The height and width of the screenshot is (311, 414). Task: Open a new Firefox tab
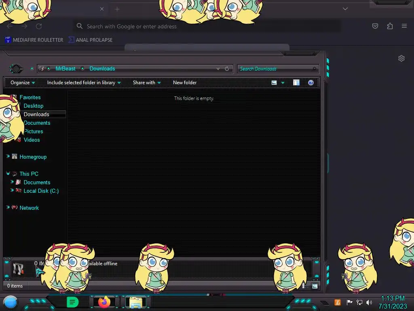(x=117, y=9)
